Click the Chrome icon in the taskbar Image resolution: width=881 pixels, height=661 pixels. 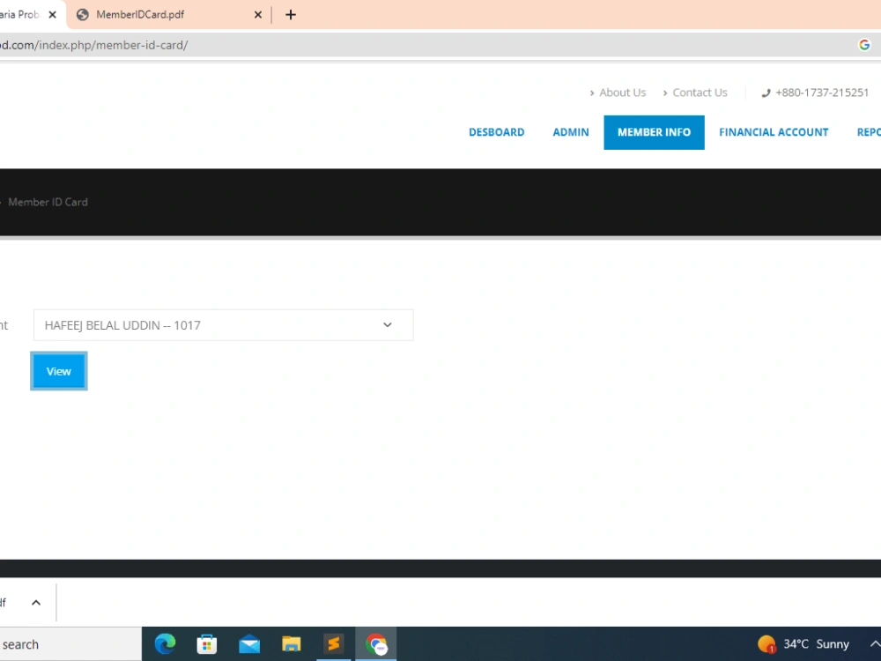pos(376,644)
